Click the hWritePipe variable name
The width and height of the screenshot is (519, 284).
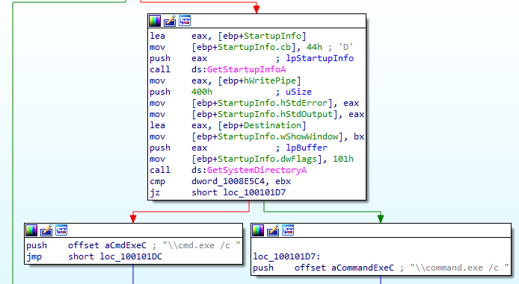click(270, 81)
